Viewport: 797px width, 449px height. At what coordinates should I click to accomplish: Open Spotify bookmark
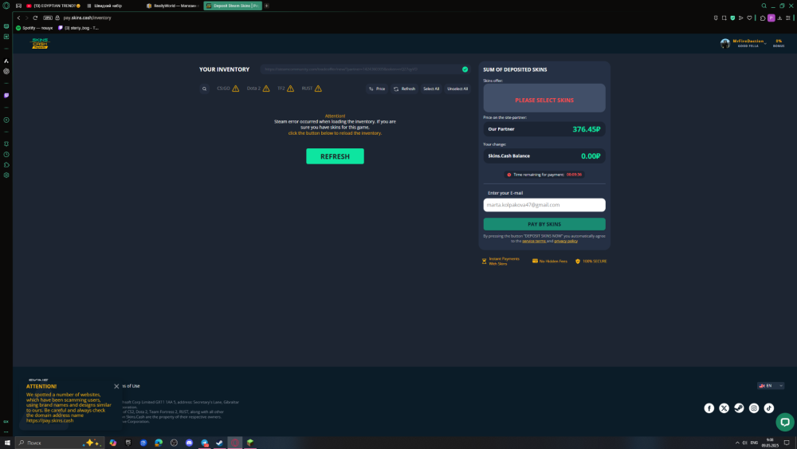(34, 28)
